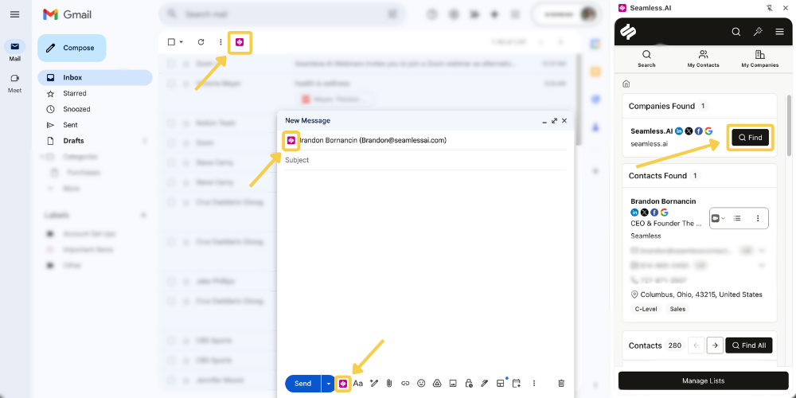Screen dimensions: 796x398
Task: Attach files with the paperclip icon
Action: tap(389, 384)
